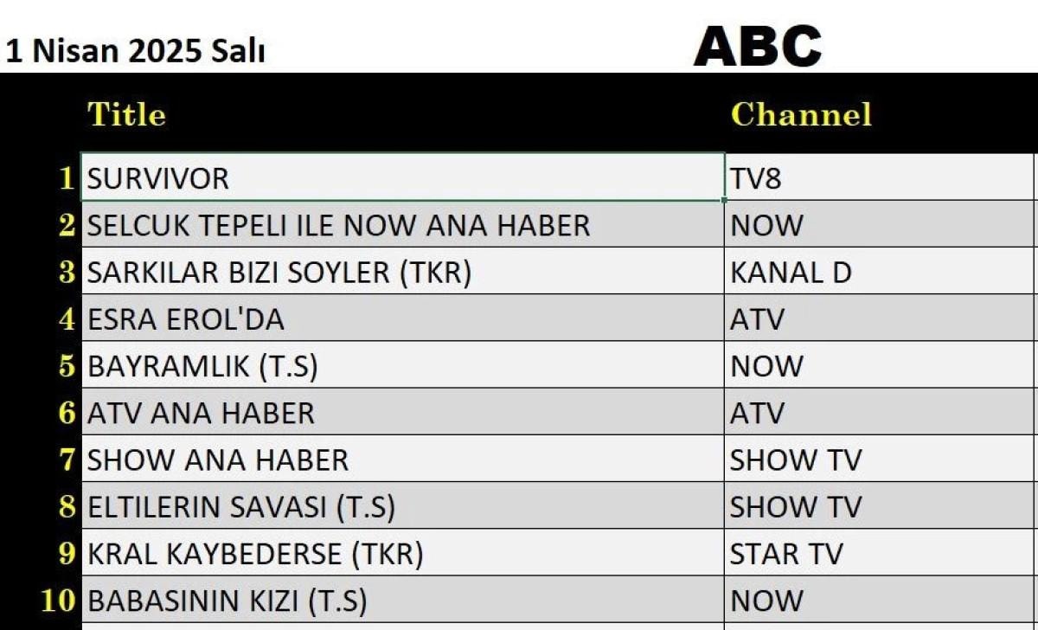This screenshot has width=1038, height=630.
Task: Click the STAR TV channel cell
Action: pos(881,554)
